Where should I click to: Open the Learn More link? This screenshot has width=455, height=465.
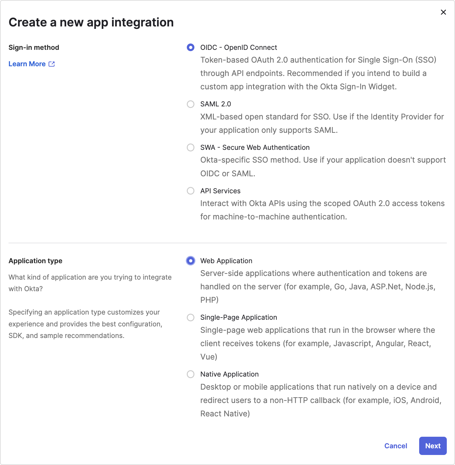tap(27, 64)
